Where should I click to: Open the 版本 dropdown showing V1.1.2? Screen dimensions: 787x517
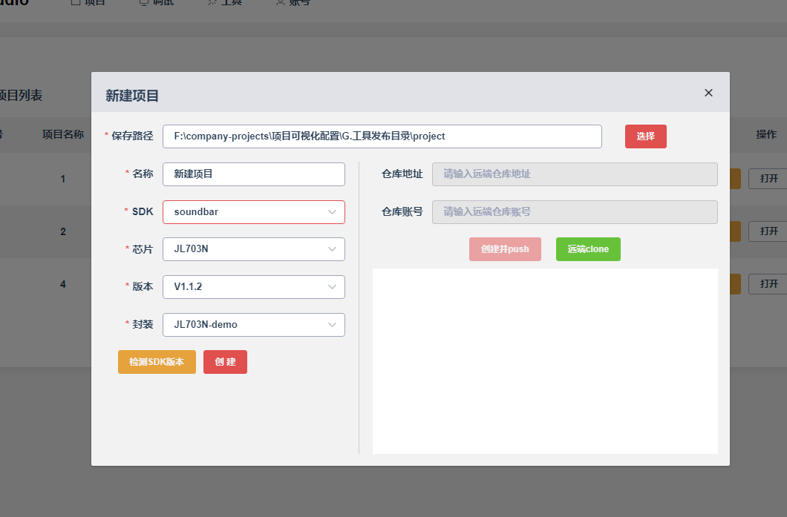tap(253, 287)
